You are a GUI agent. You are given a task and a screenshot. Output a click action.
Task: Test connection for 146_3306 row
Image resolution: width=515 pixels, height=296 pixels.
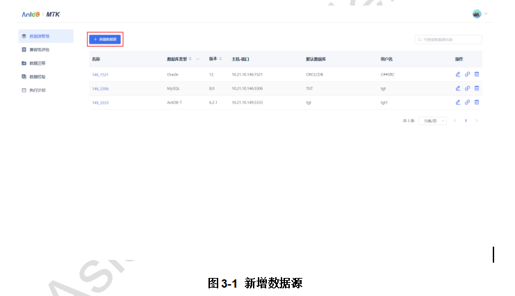coord(467,88)
